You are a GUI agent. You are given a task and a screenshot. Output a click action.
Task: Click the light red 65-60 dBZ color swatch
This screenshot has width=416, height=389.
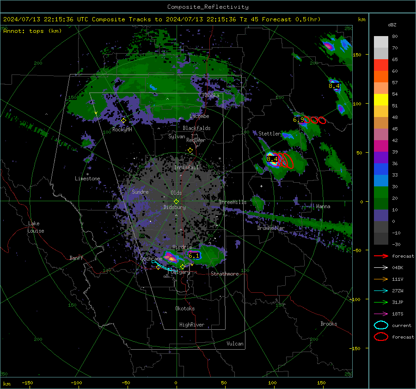(381, 65)
